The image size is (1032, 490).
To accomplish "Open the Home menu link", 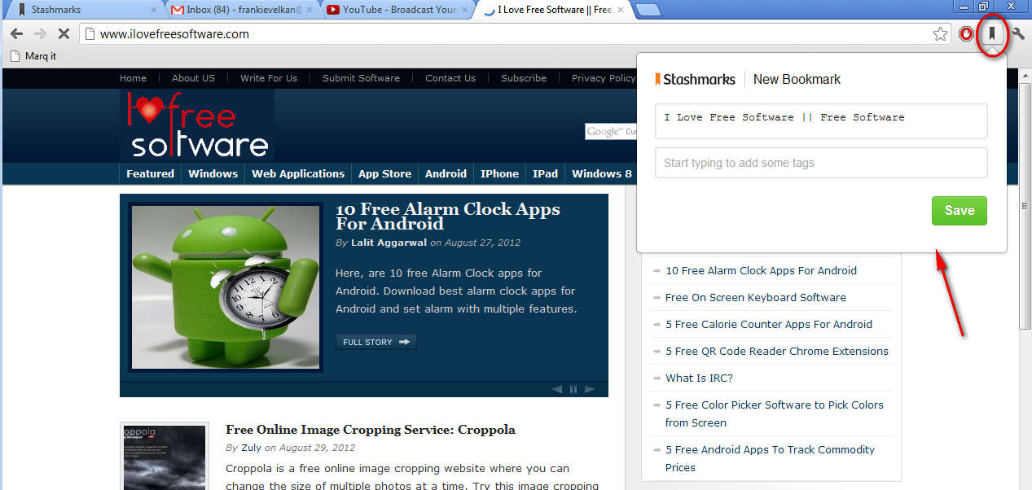I will pyautogui.click(x=133, y=78).
